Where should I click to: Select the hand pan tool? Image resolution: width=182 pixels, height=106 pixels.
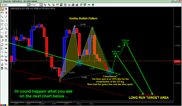[x=2, y=13]
